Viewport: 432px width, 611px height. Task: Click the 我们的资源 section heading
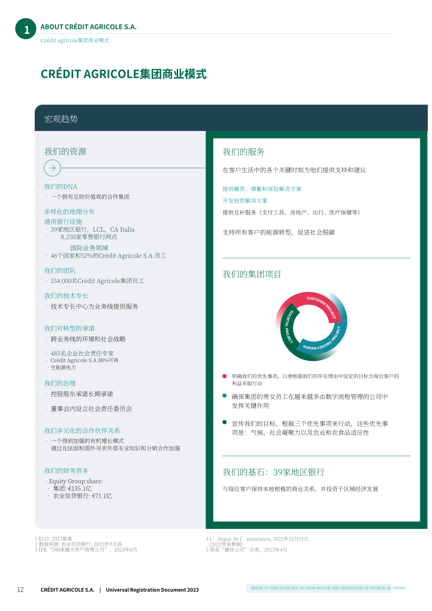(x=65, y=151)
